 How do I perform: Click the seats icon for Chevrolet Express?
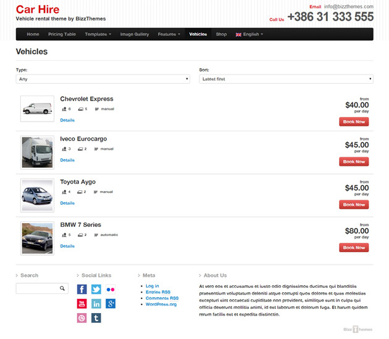64,109
